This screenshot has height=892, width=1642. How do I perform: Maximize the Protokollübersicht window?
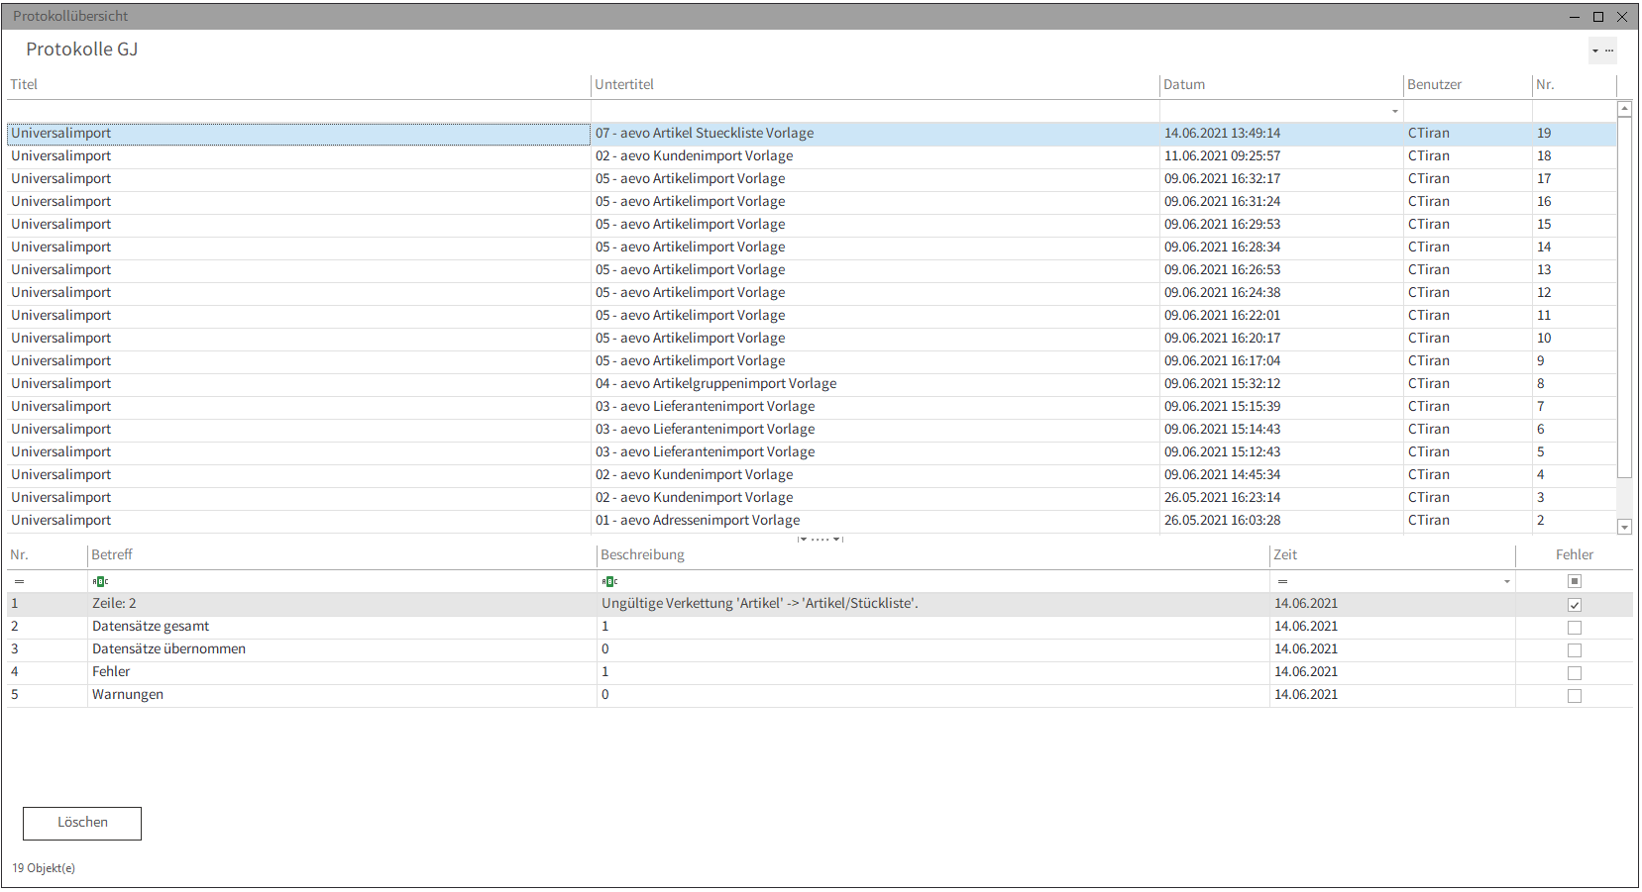[x=1598, y=16]
